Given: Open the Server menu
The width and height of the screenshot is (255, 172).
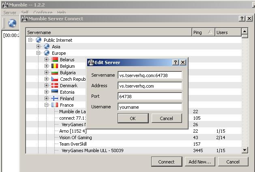Looking at the screenshot, I should (x=10, y=12).
